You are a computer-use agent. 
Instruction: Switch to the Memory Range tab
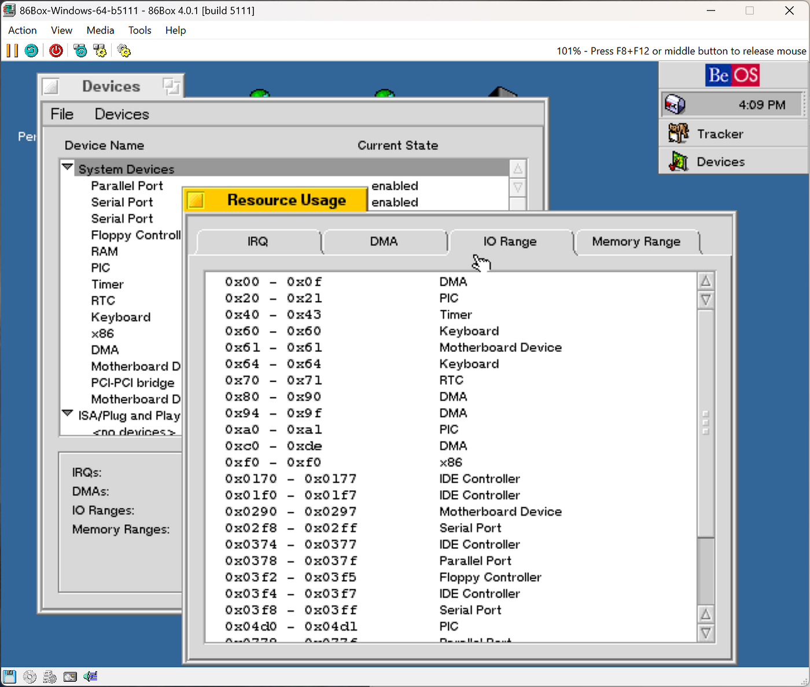[x=636, y=242]
